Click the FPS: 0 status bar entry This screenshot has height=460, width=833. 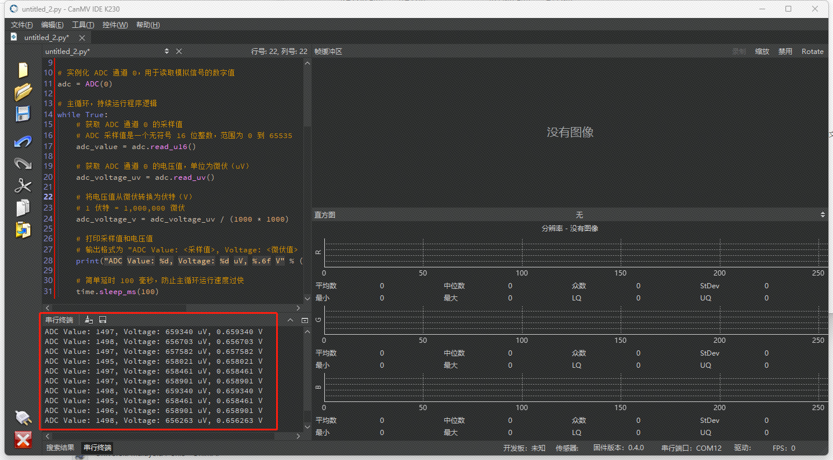coord(784,448)
